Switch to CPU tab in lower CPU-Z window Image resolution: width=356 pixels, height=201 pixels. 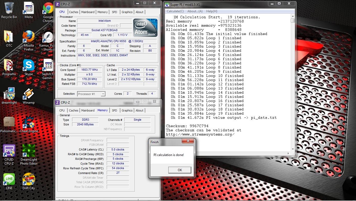(x=62, y=110)
